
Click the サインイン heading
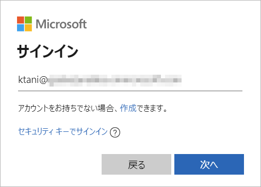[x=47, y=52]
